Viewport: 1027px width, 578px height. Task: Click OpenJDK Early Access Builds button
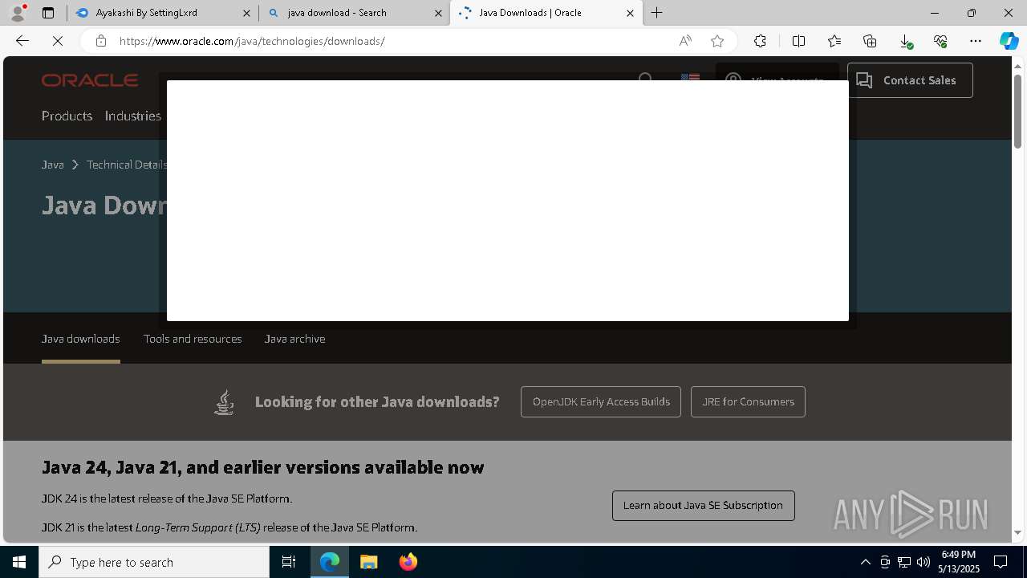tap(601, 401)
